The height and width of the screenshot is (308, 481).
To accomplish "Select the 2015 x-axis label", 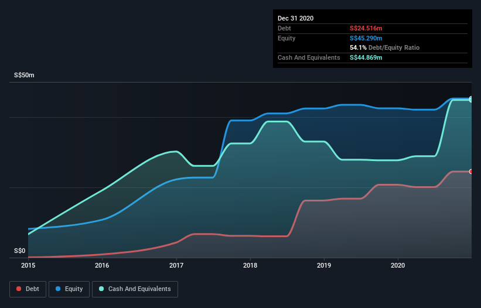I will (28, 265).
